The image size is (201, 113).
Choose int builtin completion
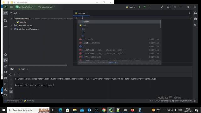(119, 46)
